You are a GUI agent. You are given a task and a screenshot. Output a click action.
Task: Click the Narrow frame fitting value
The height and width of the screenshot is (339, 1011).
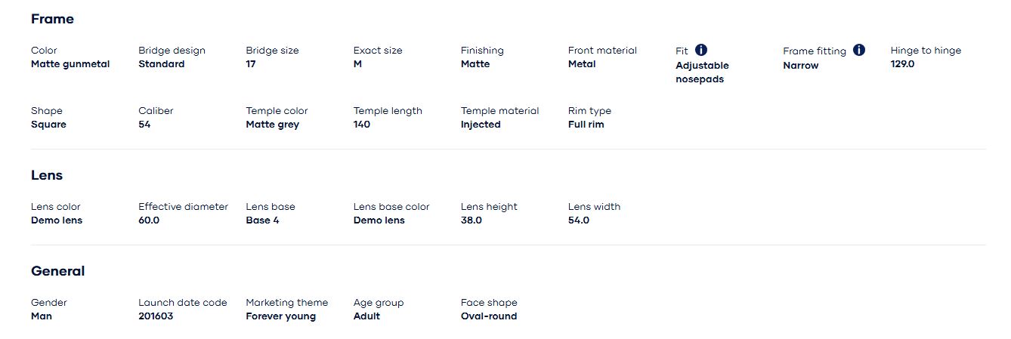tap(800, 66)
